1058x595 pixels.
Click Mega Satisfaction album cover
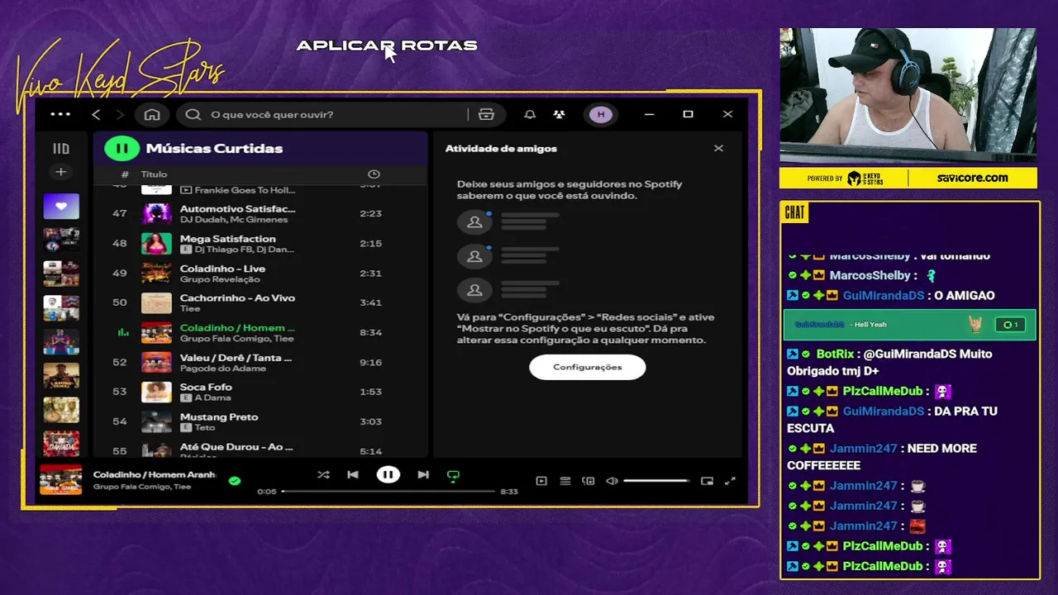coord(156,243)
